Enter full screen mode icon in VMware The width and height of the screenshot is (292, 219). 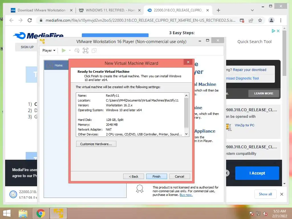[86, 50]
